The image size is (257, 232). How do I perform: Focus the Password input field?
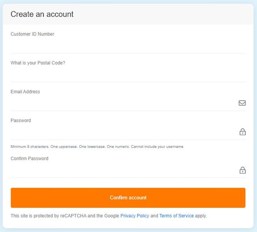(x=123, y=132)
